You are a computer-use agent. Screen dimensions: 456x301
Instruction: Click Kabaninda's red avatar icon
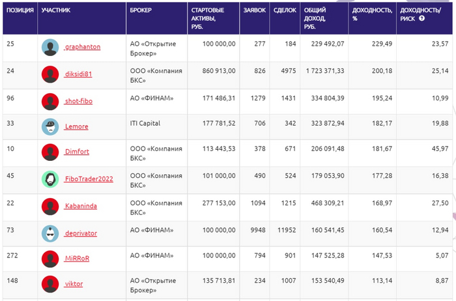(x=50, y=206)
